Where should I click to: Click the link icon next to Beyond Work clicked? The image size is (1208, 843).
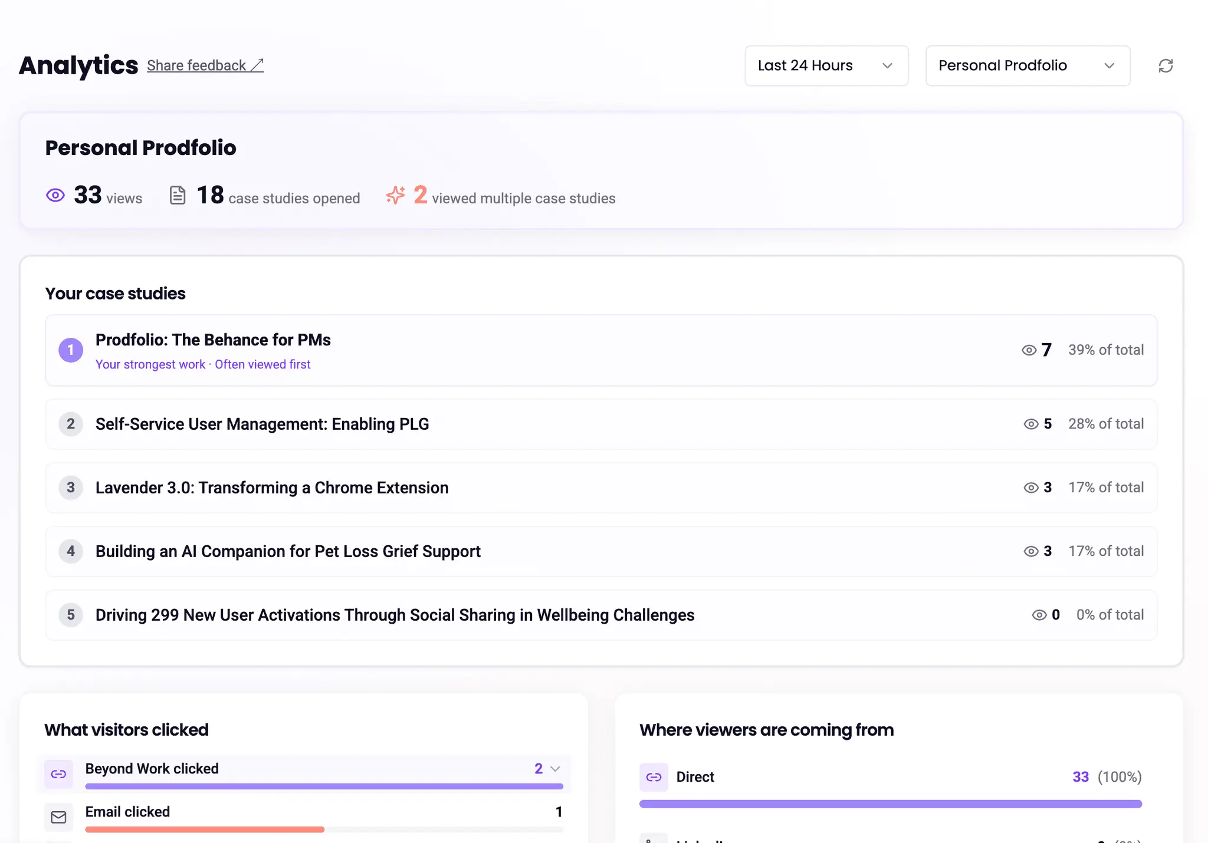click(58, 774)
